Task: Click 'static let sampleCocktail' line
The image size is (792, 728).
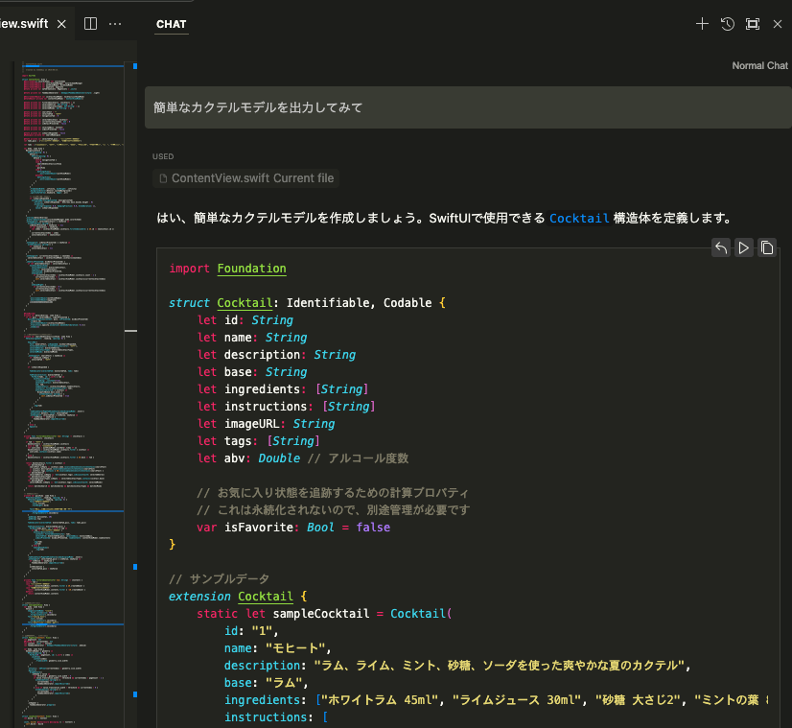Action: [324, 613]
